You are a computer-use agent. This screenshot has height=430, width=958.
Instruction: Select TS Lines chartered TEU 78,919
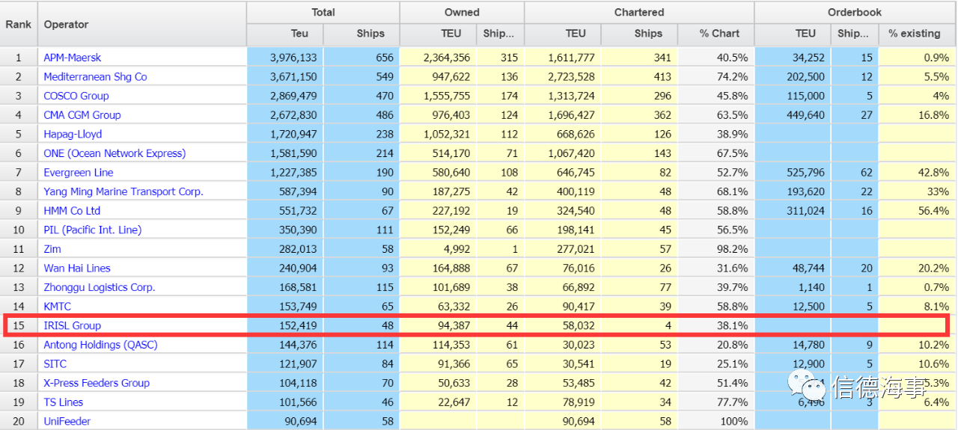[579, 402]
